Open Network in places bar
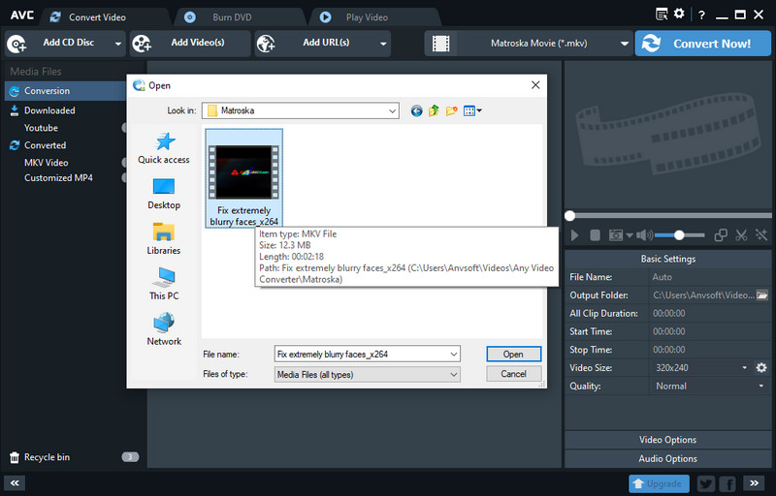The height and width of the screenshot is (496, 776). point(164,329)
